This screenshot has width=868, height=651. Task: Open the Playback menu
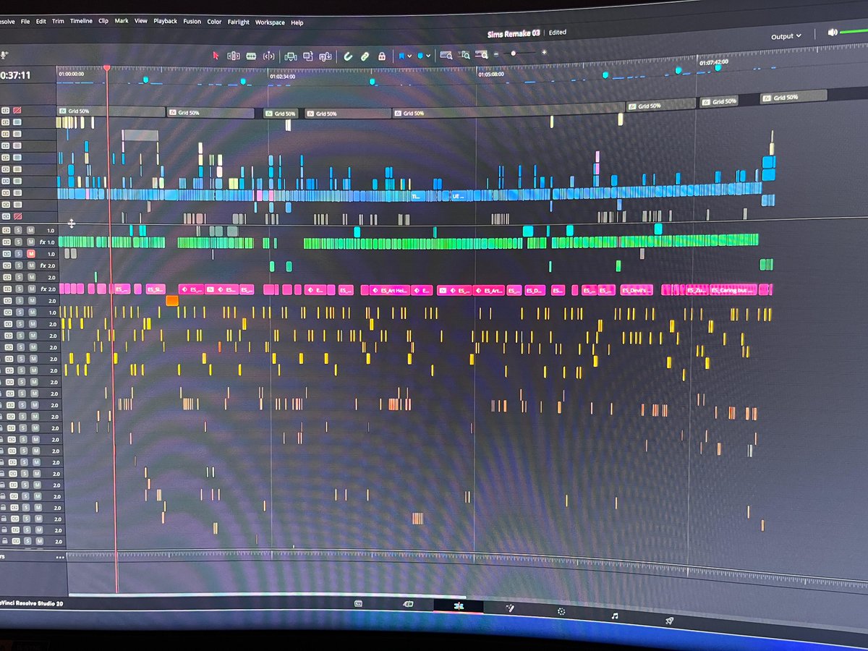(165, 21)
